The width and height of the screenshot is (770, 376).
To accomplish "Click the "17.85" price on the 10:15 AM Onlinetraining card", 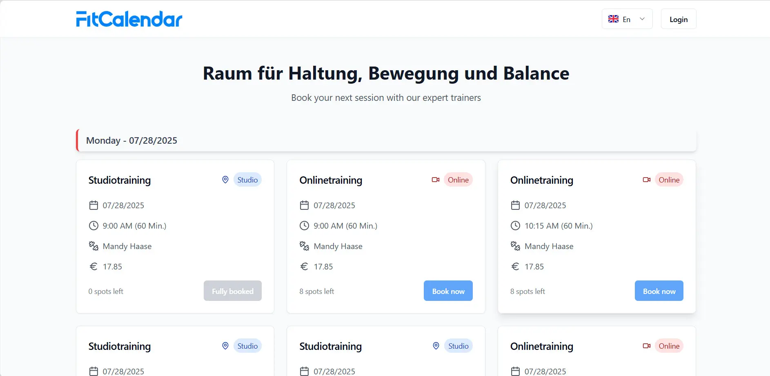I will coord(534,267).
